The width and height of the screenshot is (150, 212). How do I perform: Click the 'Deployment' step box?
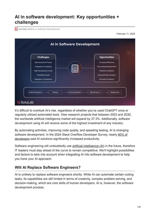pos(115,92)
